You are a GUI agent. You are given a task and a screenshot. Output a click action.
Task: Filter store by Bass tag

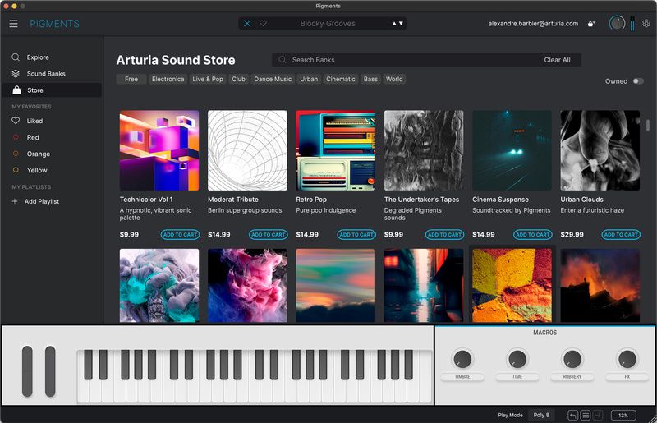pos(370,79)
